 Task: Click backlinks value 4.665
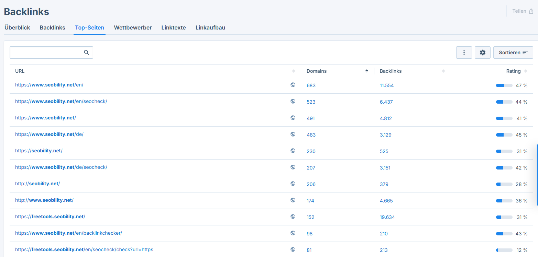[x=386, y=201]
